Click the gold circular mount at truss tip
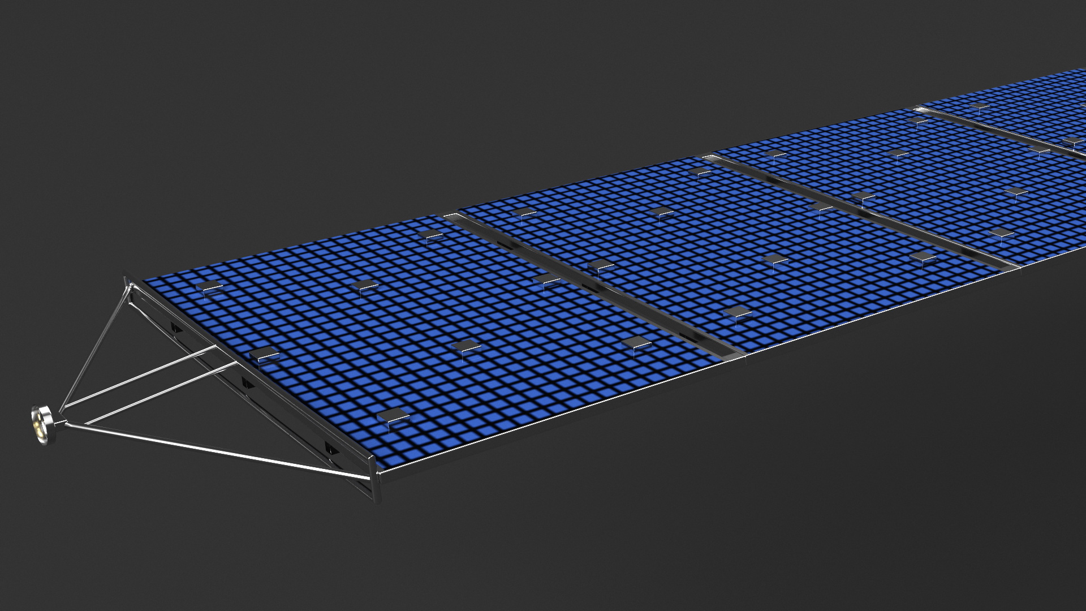The image size is (1086, 611). click(41, 424)
